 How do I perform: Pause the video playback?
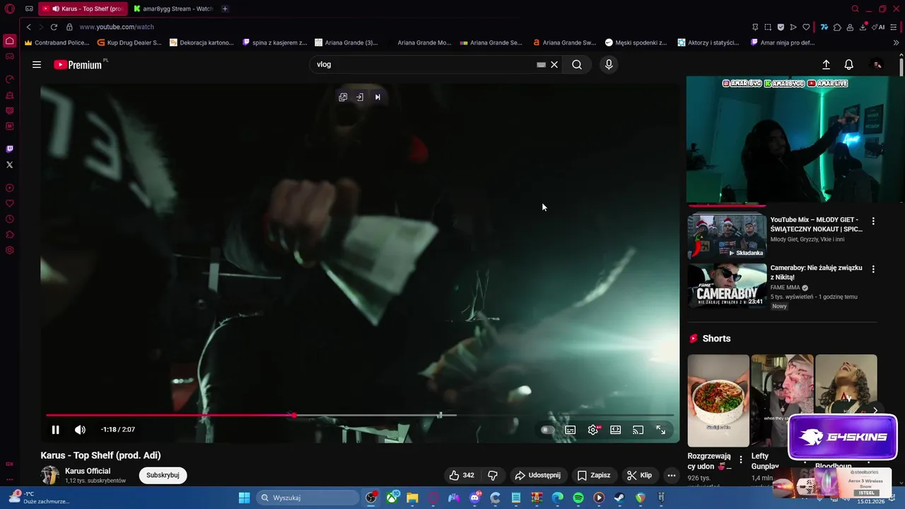(55, 430)
